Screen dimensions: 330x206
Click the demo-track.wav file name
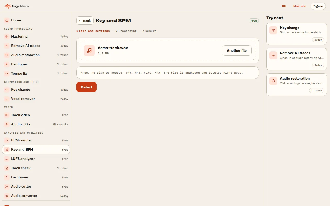[113, 48]
